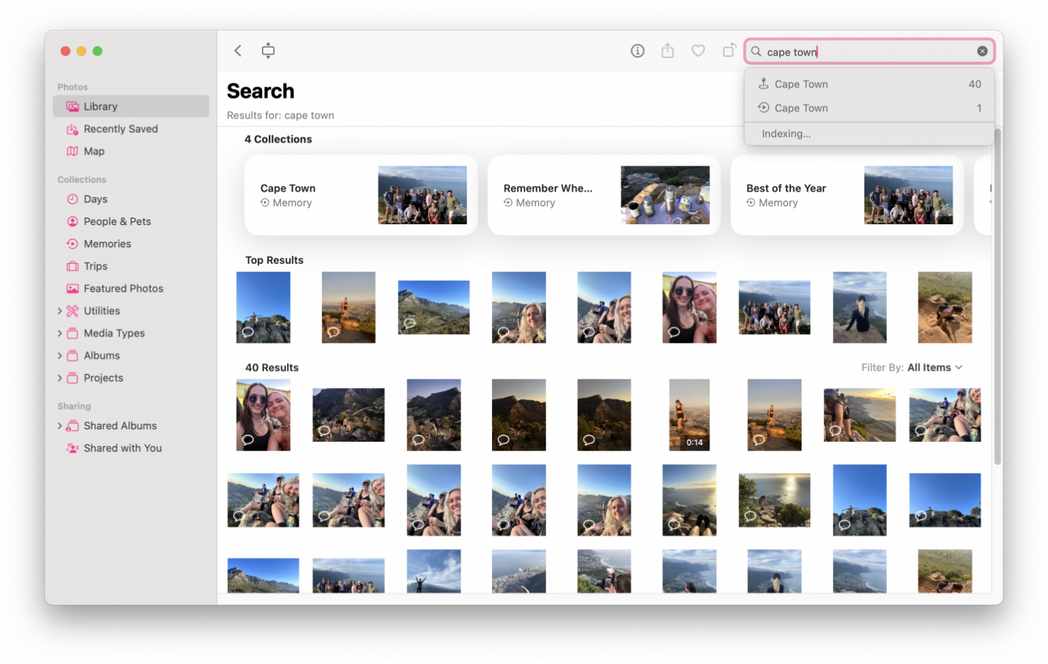Open the Cape Town Memory collection

pos(361,194)
